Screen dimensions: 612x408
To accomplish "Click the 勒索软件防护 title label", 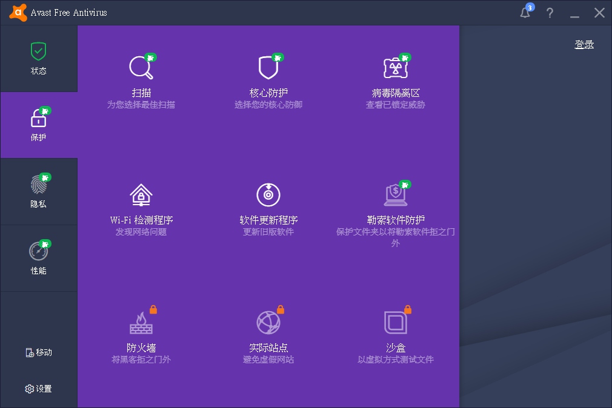I will [396, 220].
